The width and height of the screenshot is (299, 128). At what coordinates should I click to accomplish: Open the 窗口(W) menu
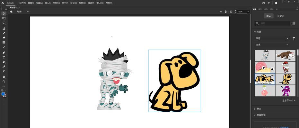100,3
